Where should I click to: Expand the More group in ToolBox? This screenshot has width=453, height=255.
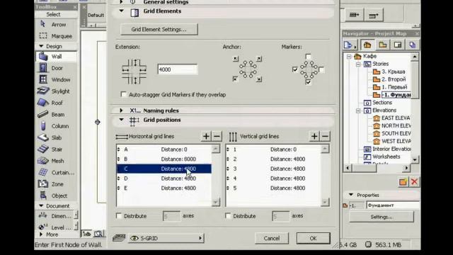41,234
